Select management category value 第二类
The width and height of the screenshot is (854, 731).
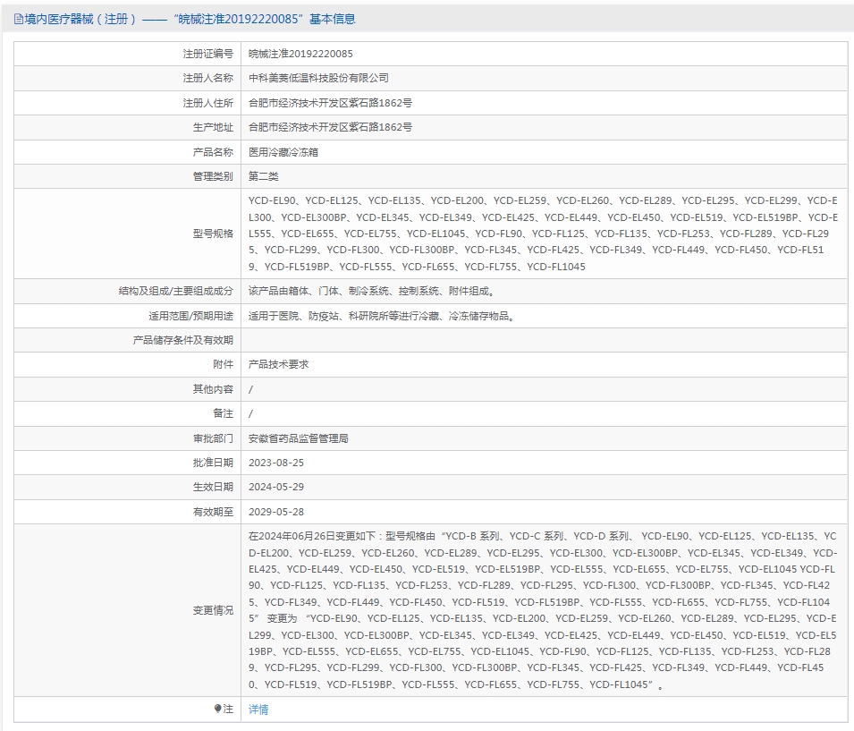click(263, 176)
